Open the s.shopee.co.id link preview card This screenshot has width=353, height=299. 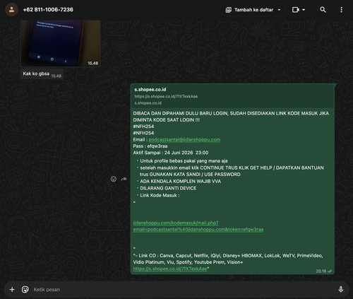[x=232, y=96]
